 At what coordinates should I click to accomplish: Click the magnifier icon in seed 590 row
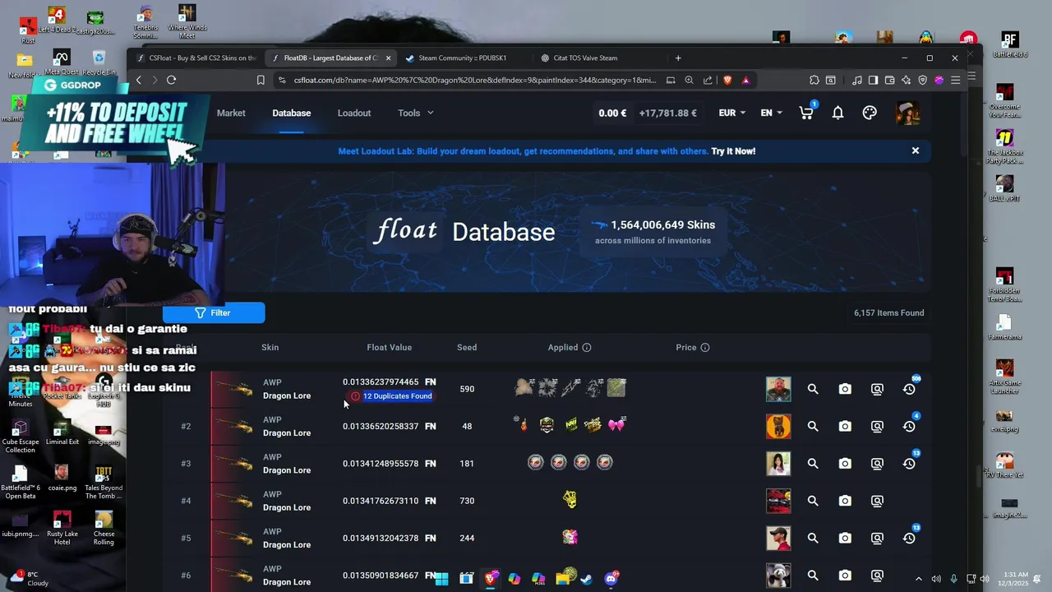coord(813,389)
